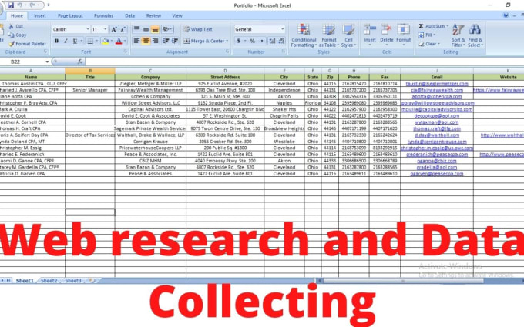Activate the Format Painter
The height and width of the screenshot is (327, 524).
(x=28, y=44)
